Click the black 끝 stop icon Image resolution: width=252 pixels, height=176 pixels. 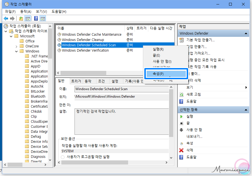[181, 123]
